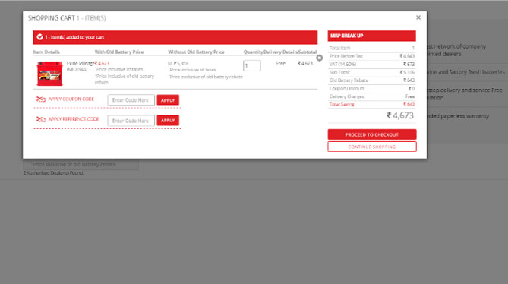Click the Coupon Discount row
508x284 pixels.
coord(371,88)
